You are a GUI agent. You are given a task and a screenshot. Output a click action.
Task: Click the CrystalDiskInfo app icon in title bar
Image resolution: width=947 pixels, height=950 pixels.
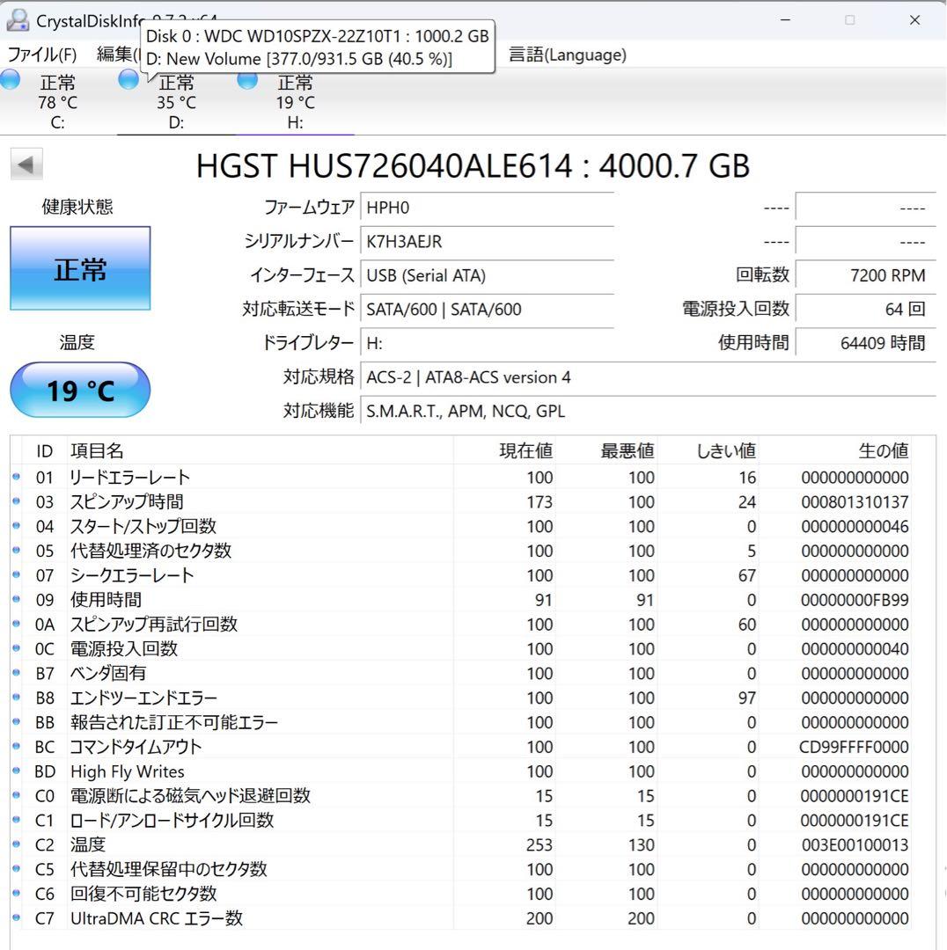click(x=18, y=20)
